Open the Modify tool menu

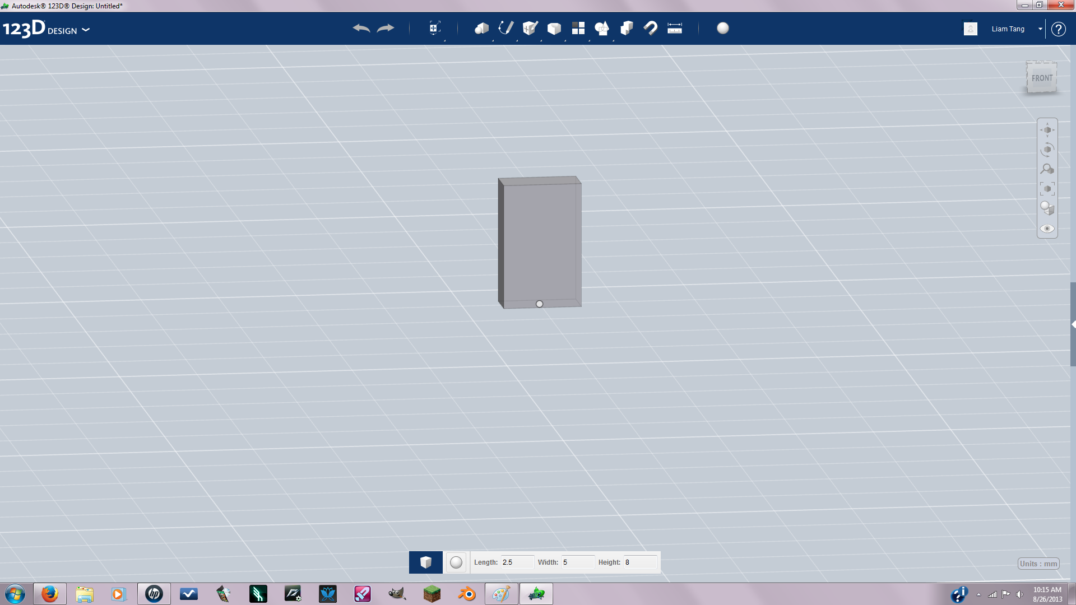click(x=554, y=28)
